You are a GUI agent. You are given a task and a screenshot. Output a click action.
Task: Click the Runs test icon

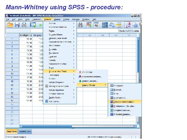[112, 94]
